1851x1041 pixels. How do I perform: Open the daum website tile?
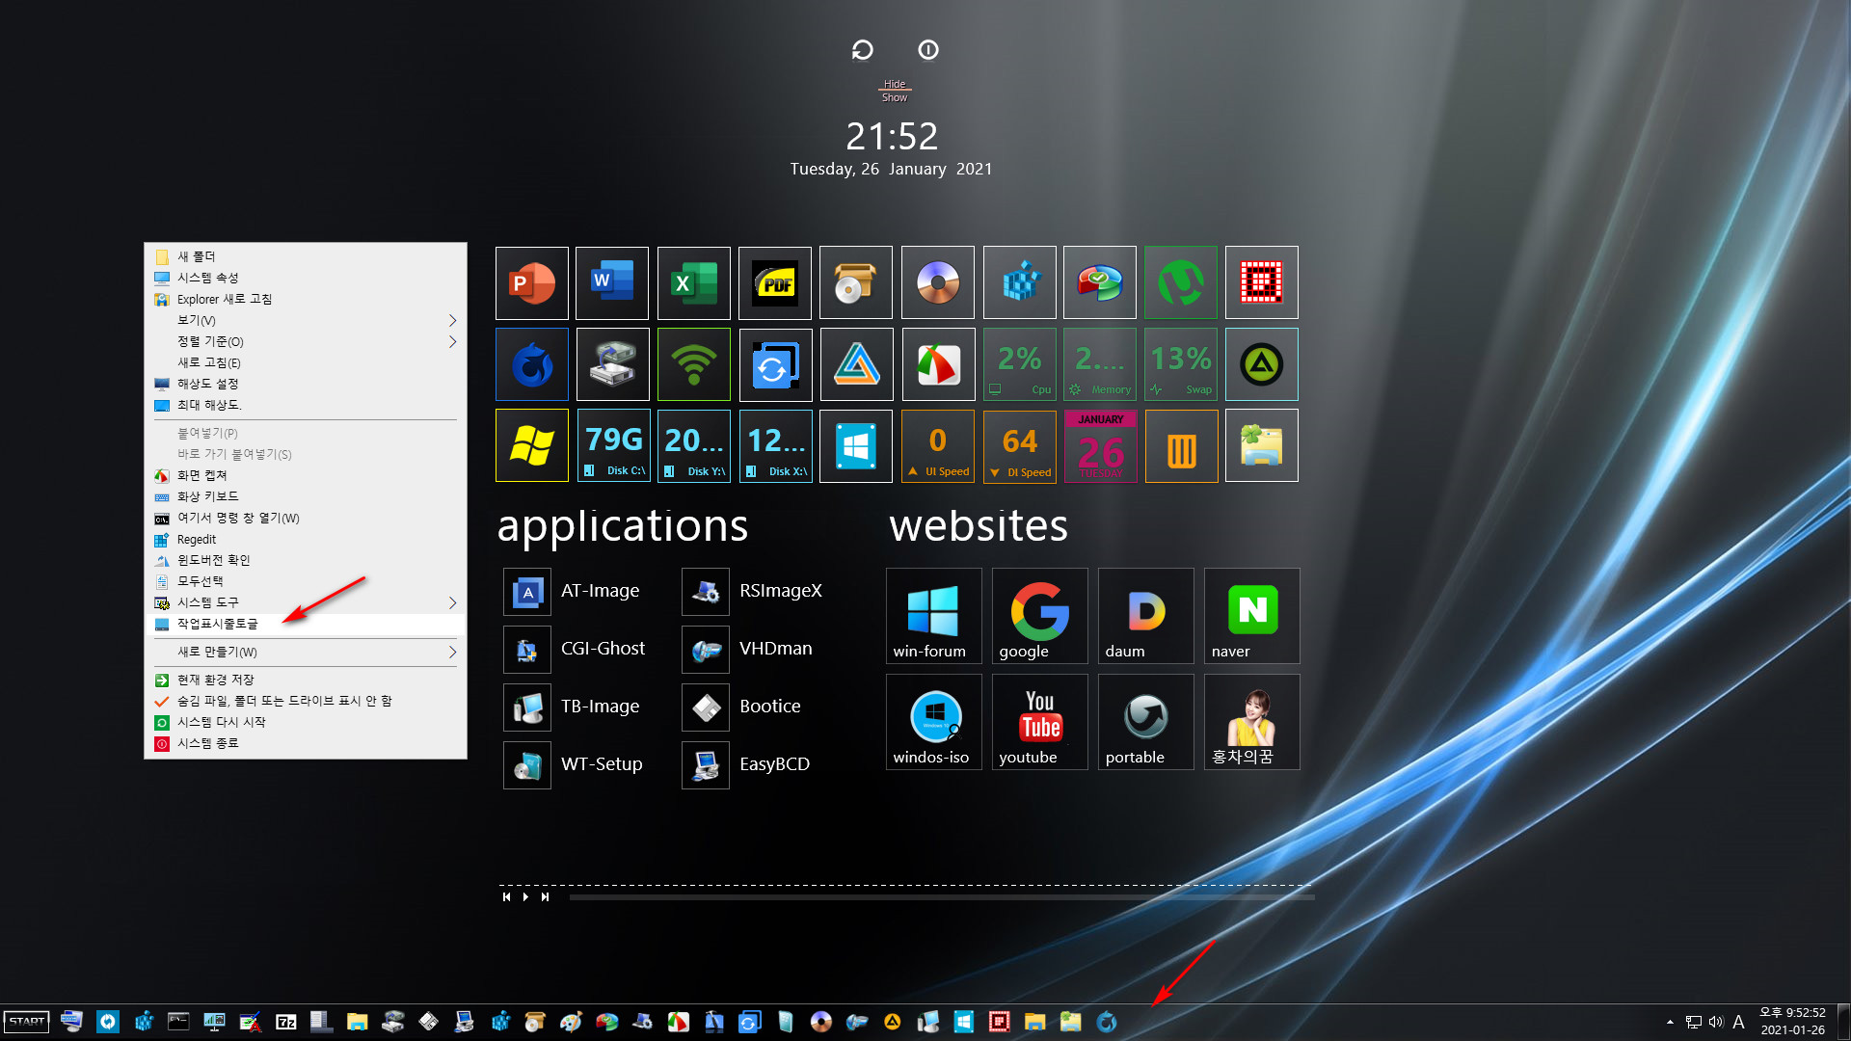pyautogui.click(x=1145, y=616)
